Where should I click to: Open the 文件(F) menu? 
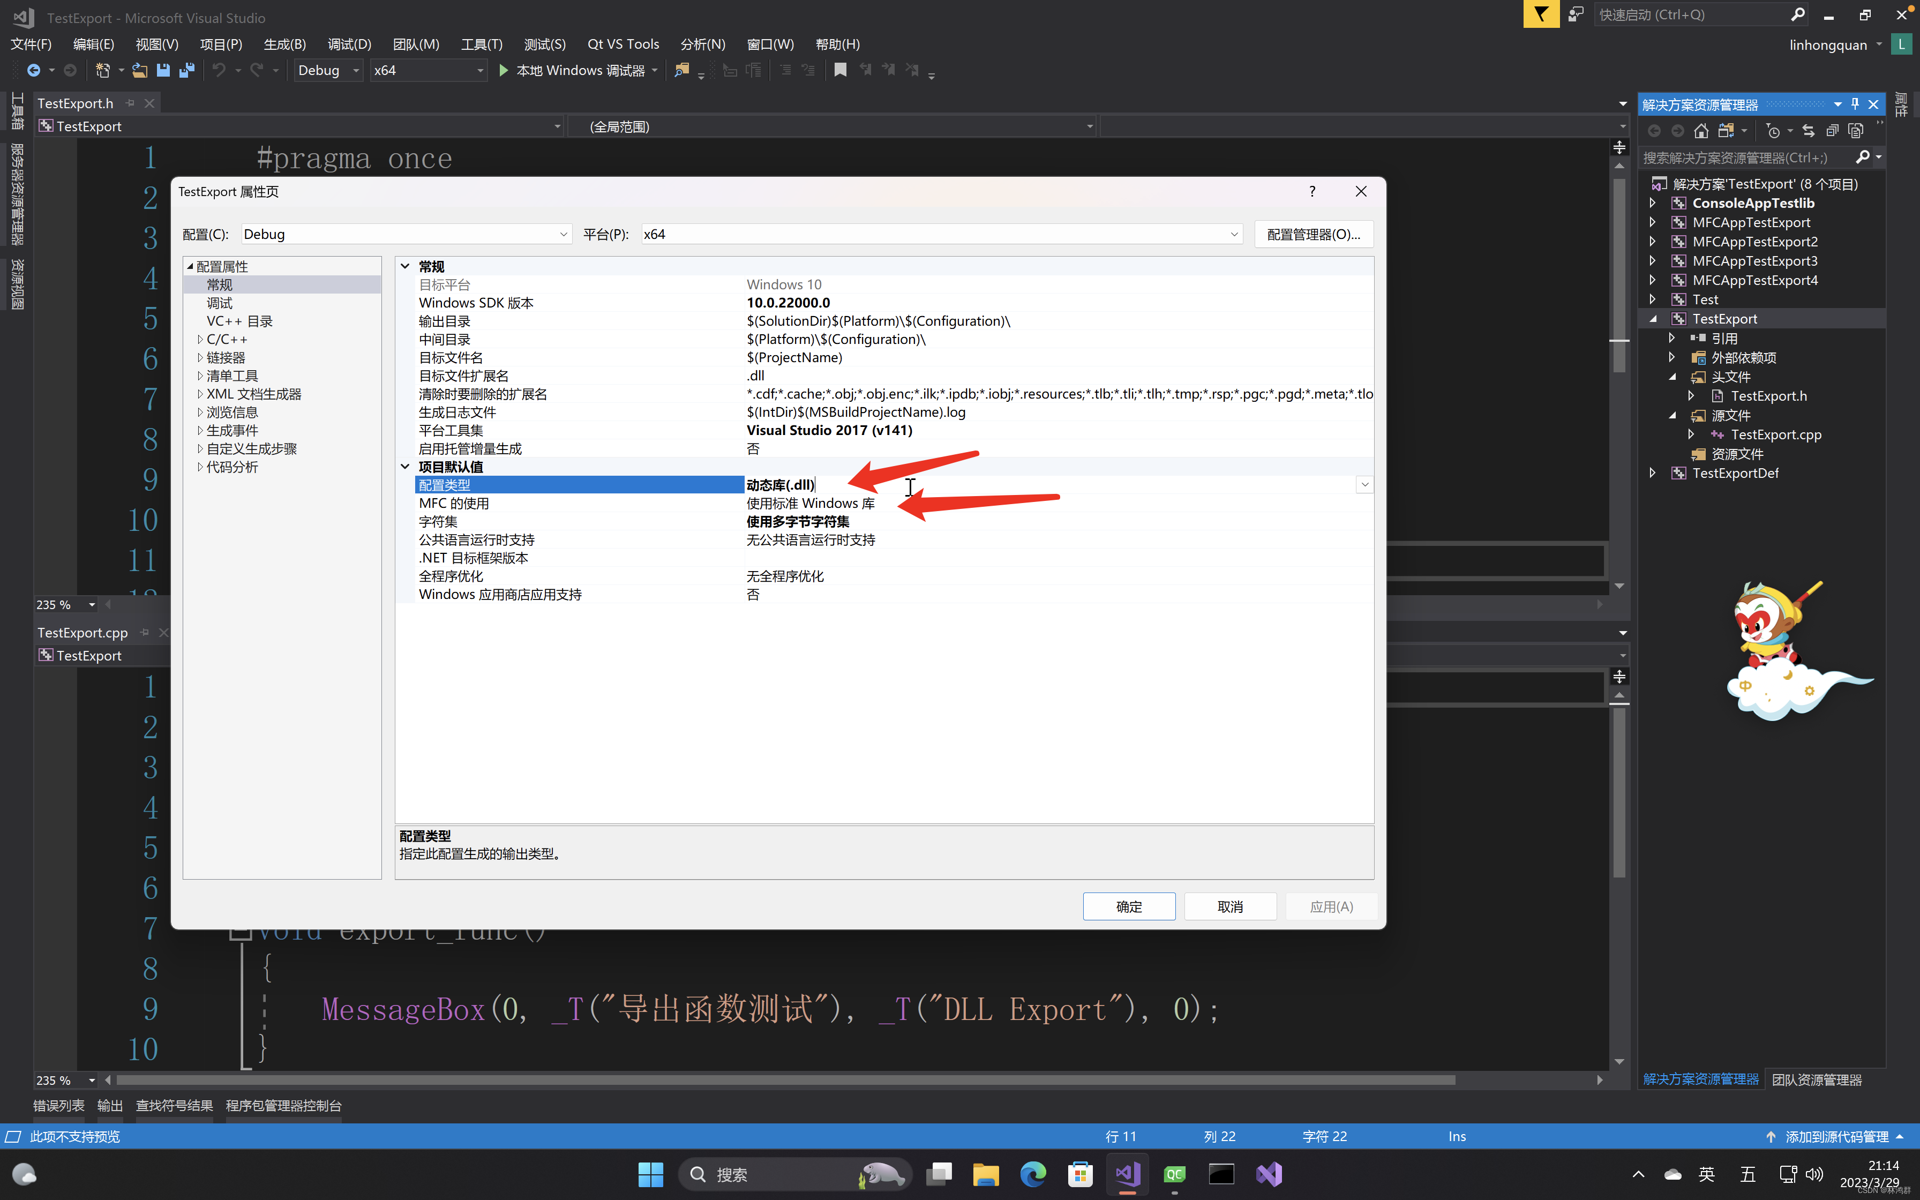click(31, 44)
